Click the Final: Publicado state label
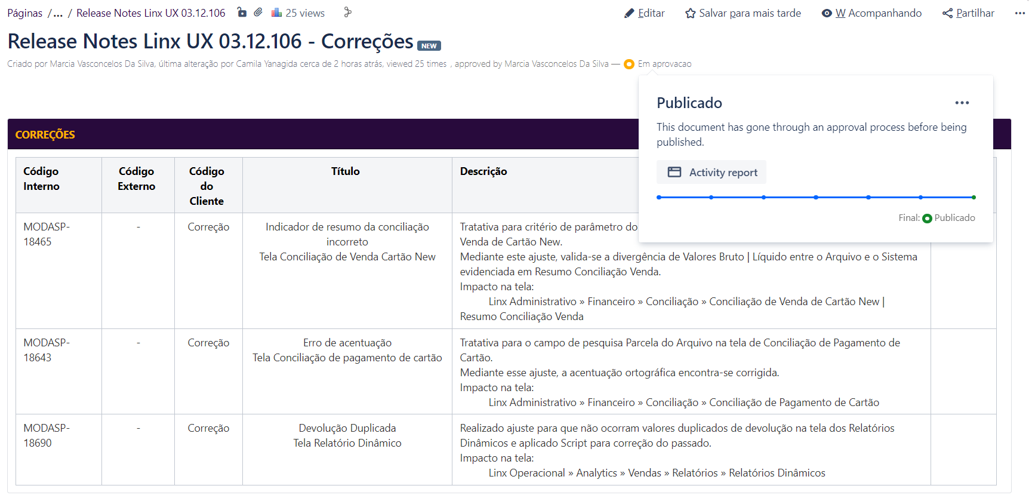1035x501 pixels. [937, 218]
